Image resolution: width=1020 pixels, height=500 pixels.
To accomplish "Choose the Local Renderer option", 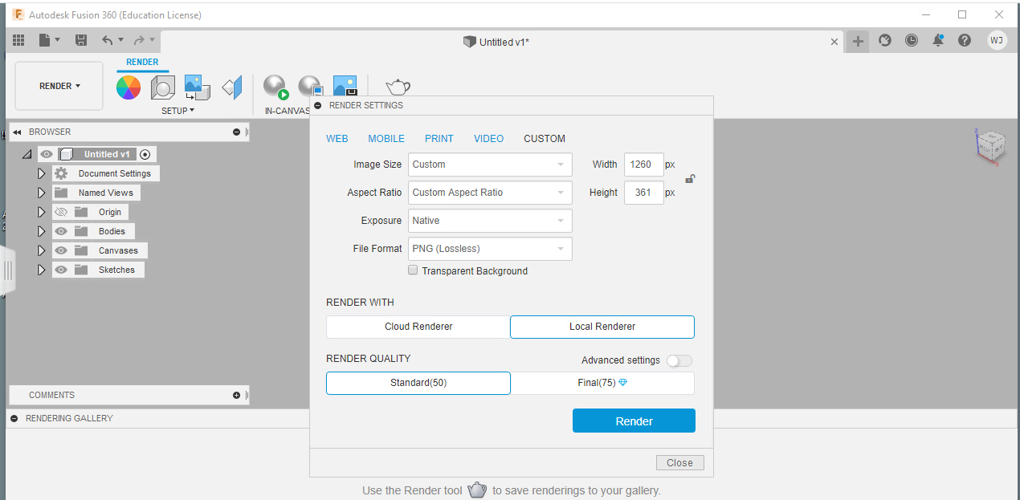I will click(602, 327).
